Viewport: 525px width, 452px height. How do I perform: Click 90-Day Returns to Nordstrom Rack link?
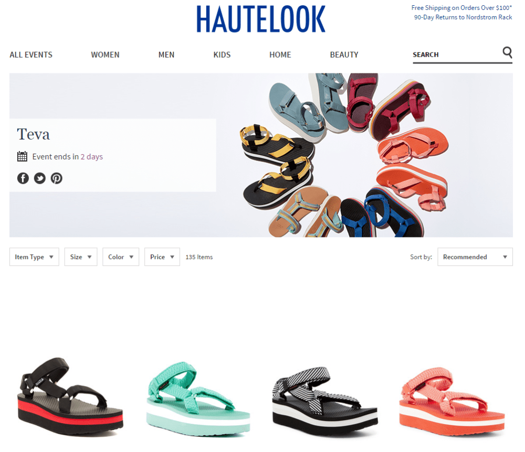(463, 17)
